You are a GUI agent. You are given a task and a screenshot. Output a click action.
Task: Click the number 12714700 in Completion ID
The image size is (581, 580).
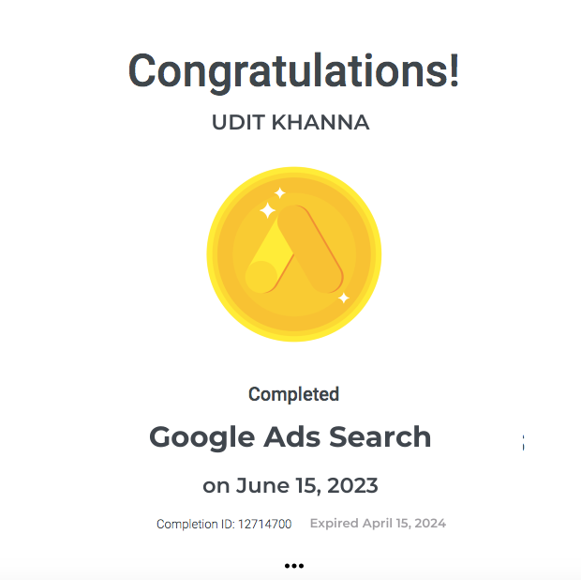pos(264,524)
